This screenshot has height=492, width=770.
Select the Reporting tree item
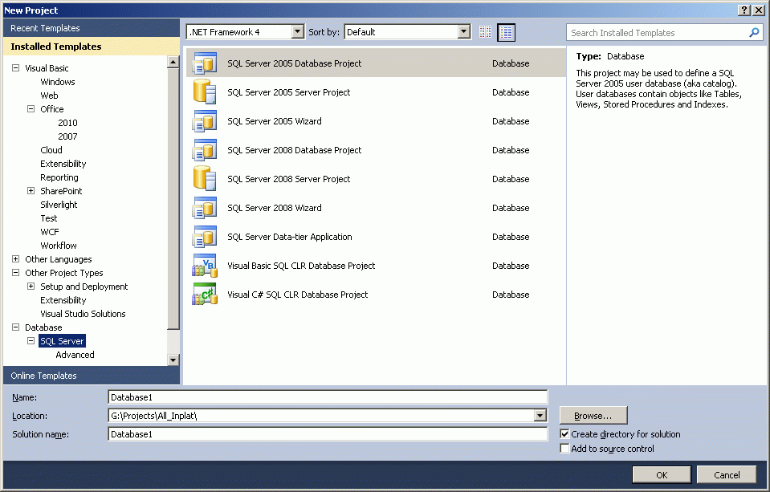point(59,177)
